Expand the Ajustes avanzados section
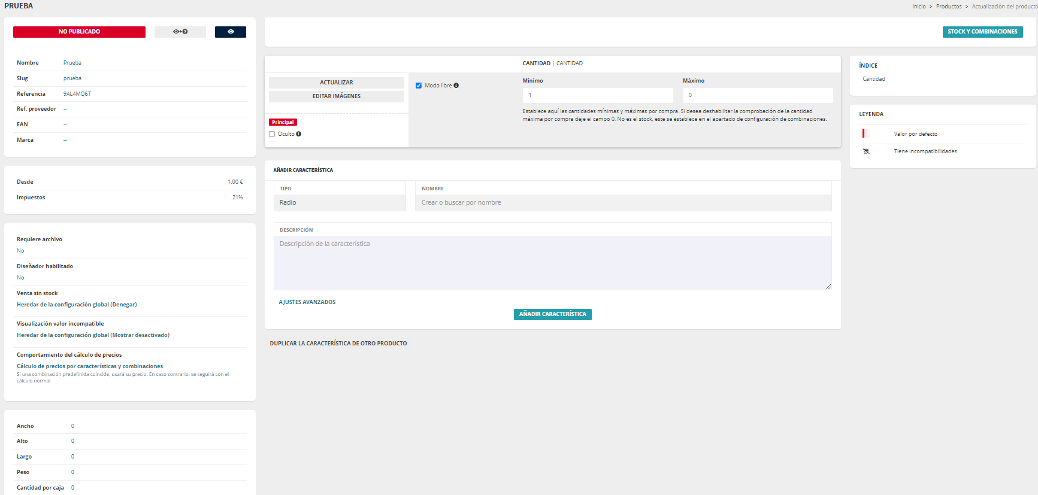 [x=307, y=302]
